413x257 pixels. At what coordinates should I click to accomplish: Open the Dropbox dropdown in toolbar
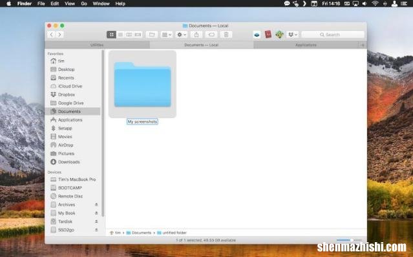click(x=292, y=34)
